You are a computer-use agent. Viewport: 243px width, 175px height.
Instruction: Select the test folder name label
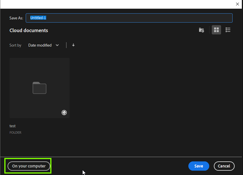(x=12, y=126)
